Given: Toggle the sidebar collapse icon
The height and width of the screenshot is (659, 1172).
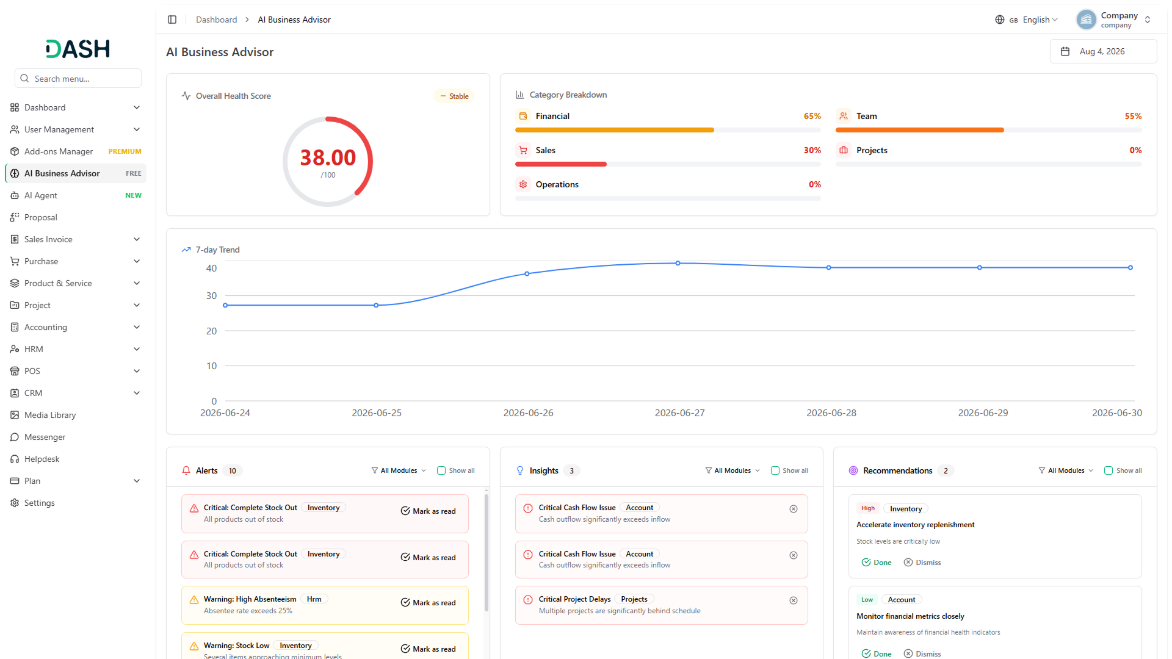Looking at the screenshot, I should point(172,20).
